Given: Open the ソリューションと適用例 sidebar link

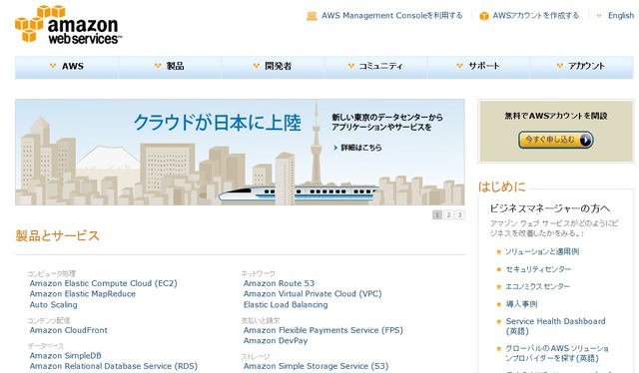Looking at the screenshot, I should [542, 252].
